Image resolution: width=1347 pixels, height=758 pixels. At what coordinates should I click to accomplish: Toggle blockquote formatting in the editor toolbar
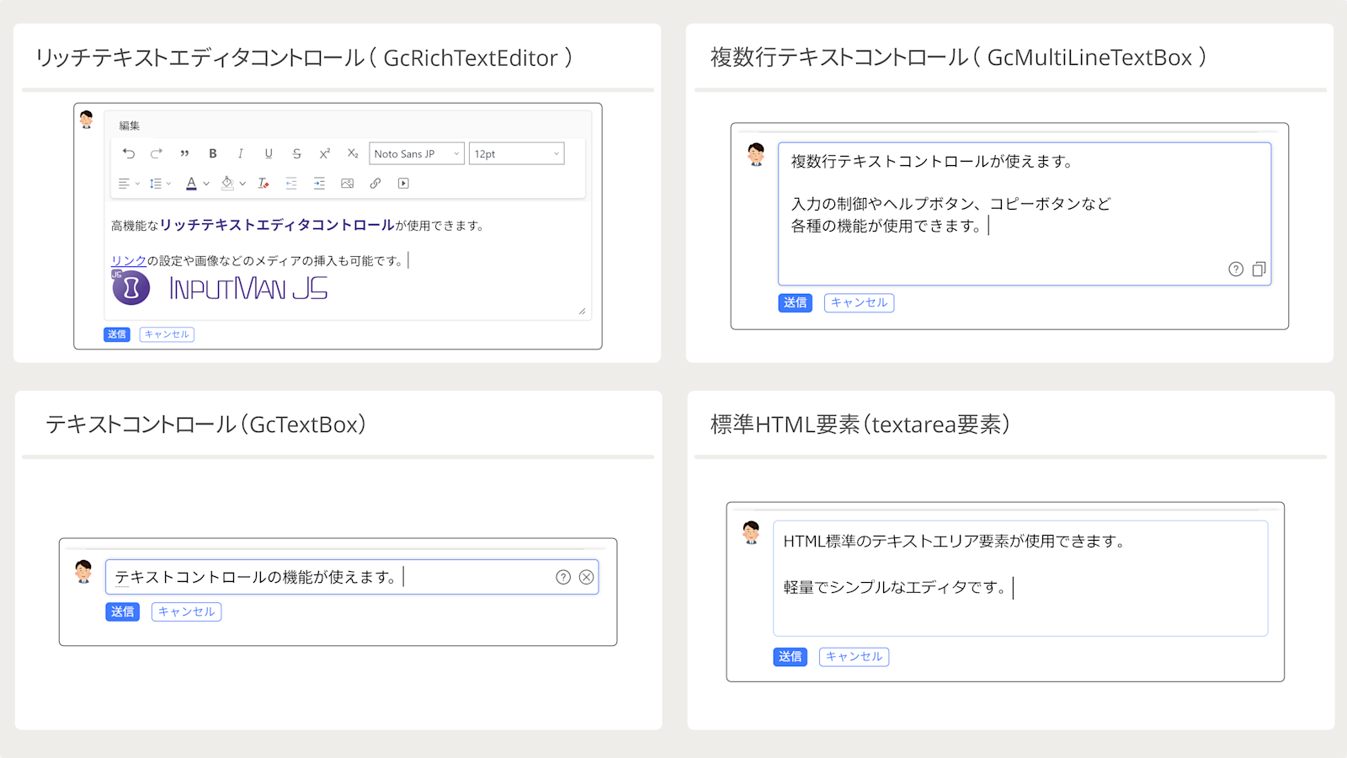(184, 153)
